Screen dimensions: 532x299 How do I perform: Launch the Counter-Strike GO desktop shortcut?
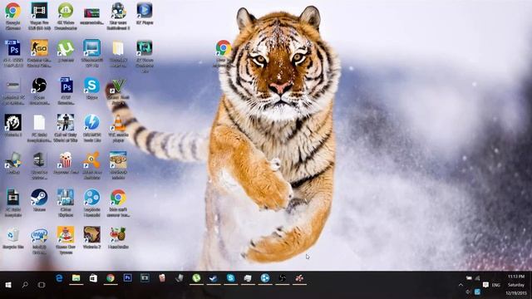[39, 53]
